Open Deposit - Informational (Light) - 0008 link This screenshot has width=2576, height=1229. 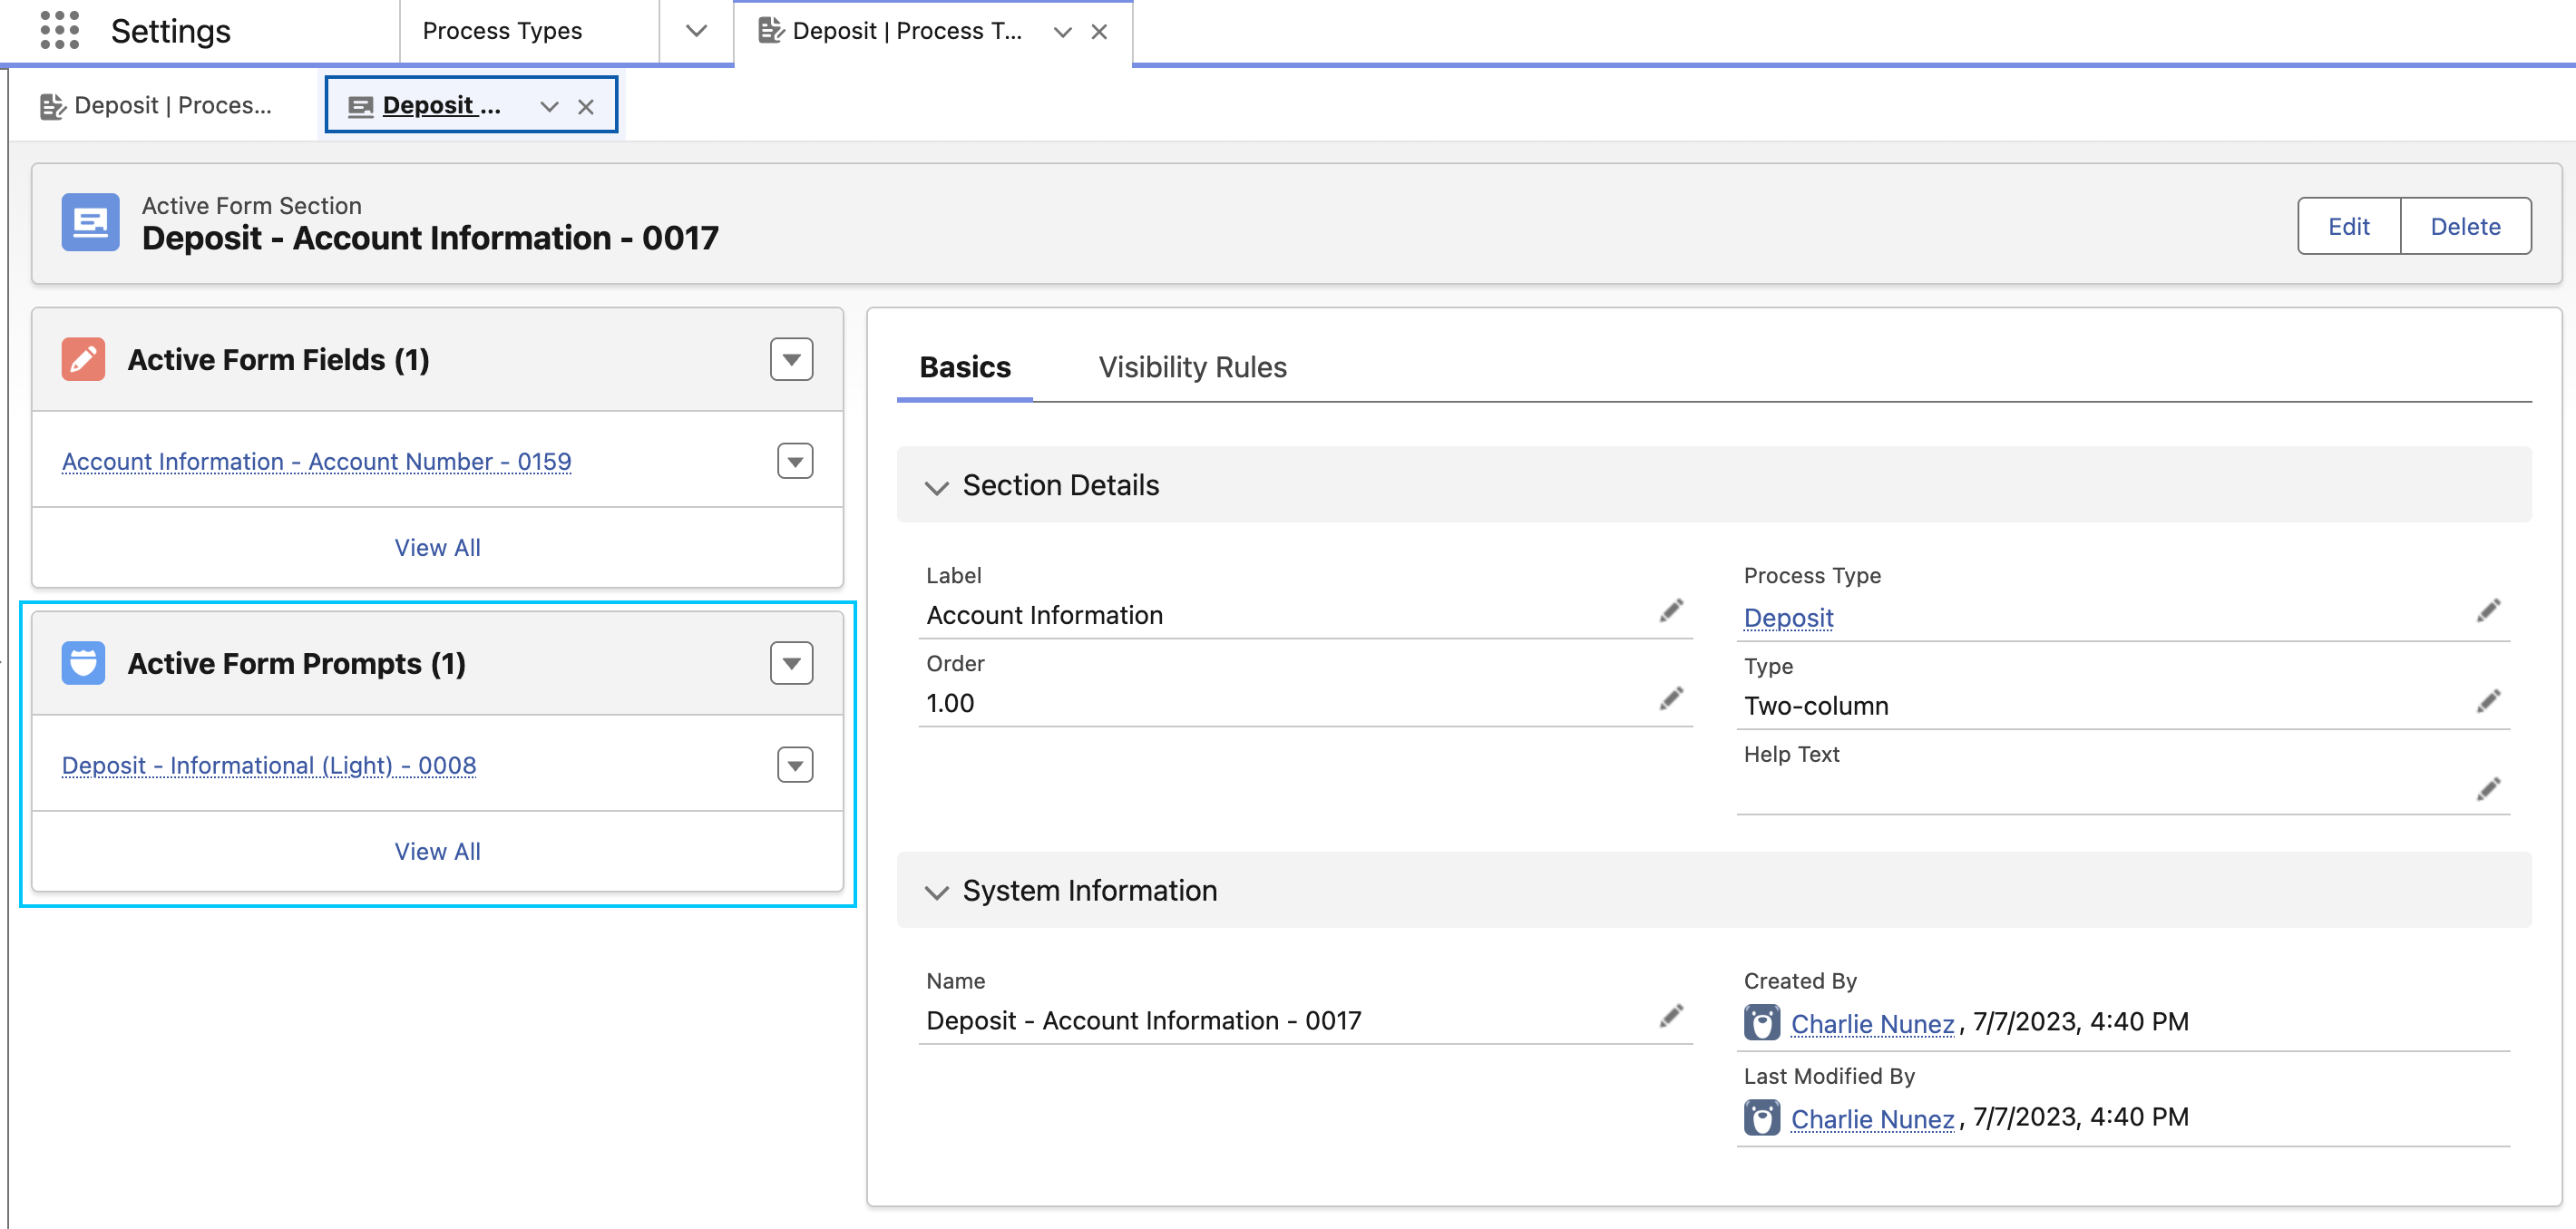(269, 765)
